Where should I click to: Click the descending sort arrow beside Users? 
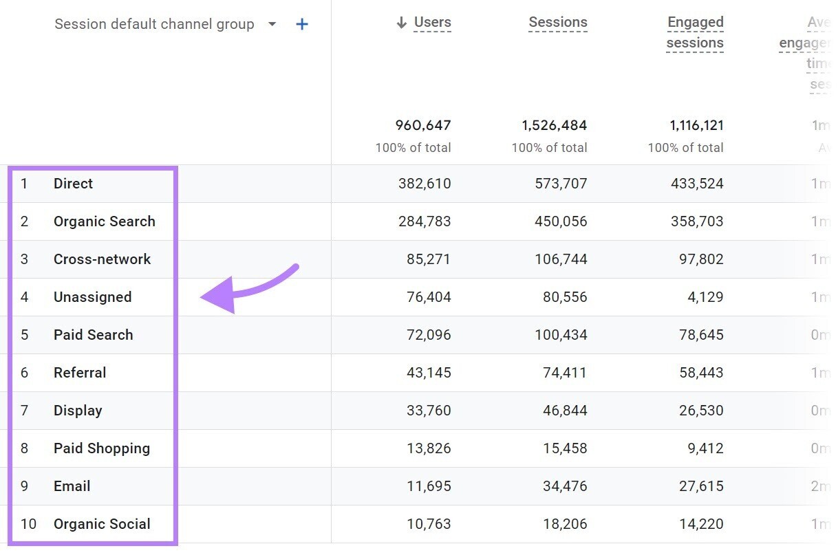(400, 21)
